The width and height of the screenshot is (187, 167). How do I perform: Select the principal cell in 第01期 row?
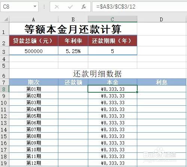(x=113, y=89)
